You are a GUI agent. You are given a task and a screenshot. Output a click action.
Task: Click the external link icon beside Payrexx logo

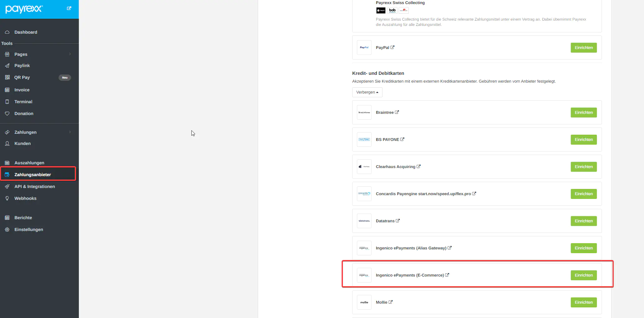[69, 8]
